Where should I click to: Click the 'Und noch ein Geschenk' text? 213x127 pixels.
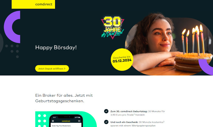tap(124, 122)
